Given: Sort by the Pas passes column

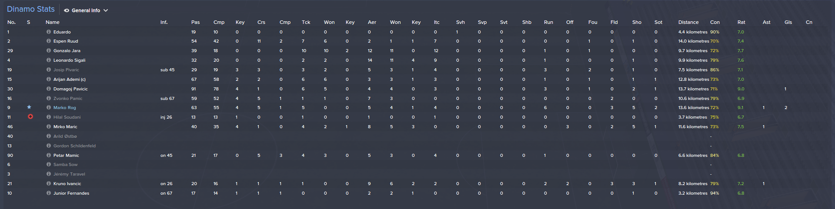Looking at the screenshot, I should point(195,22).
